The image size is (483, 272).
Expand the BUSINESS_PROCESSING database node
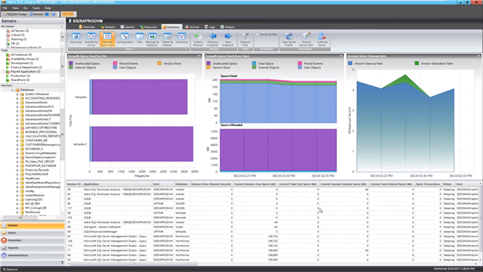click(x=17, y=132)
